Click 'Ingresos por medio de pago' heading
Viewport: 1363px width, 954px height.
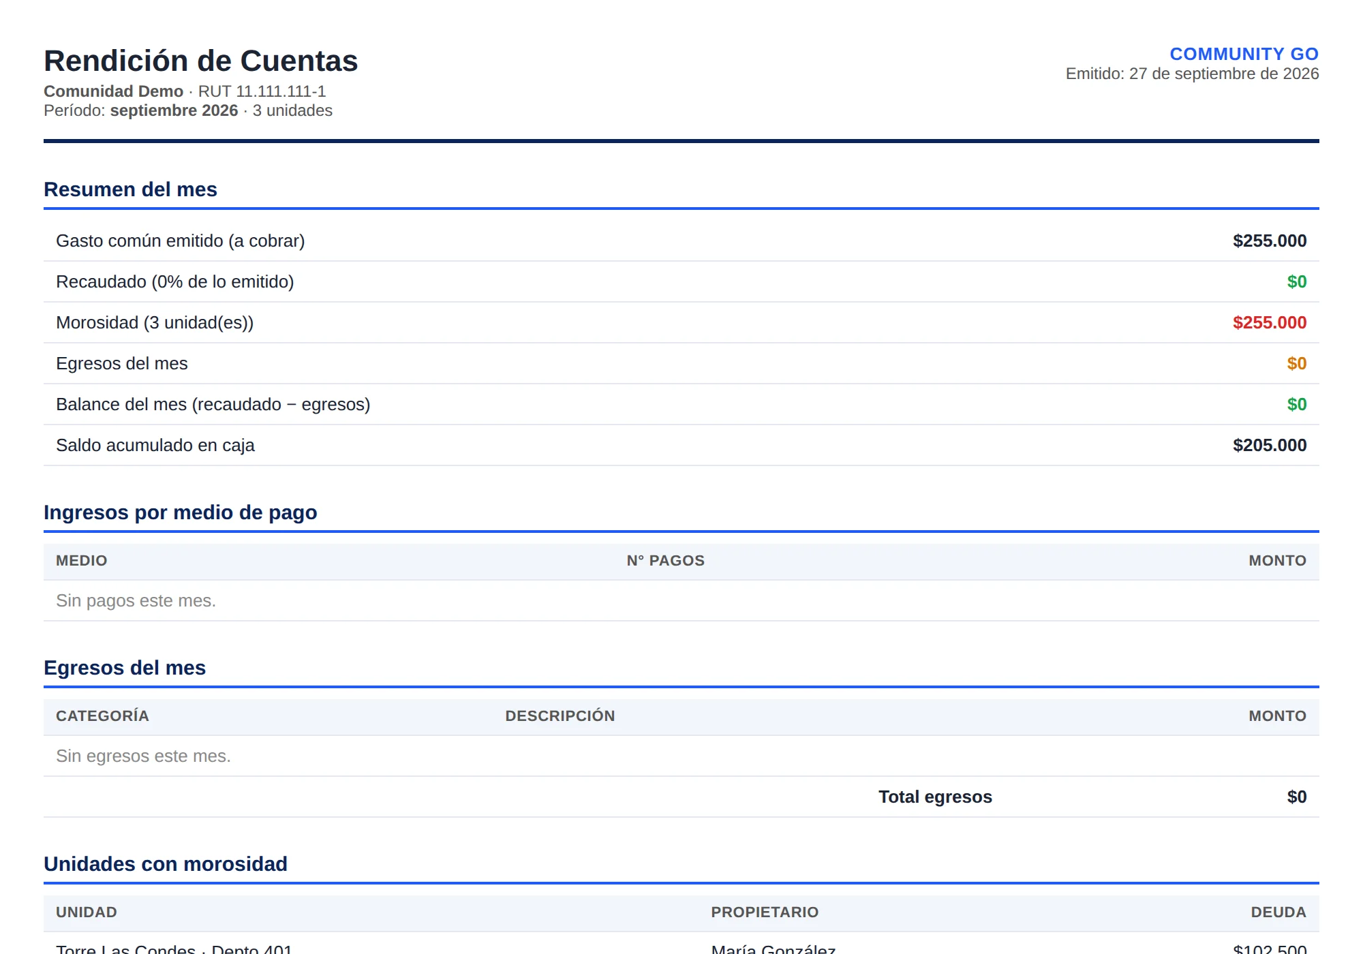pos(181,512)
